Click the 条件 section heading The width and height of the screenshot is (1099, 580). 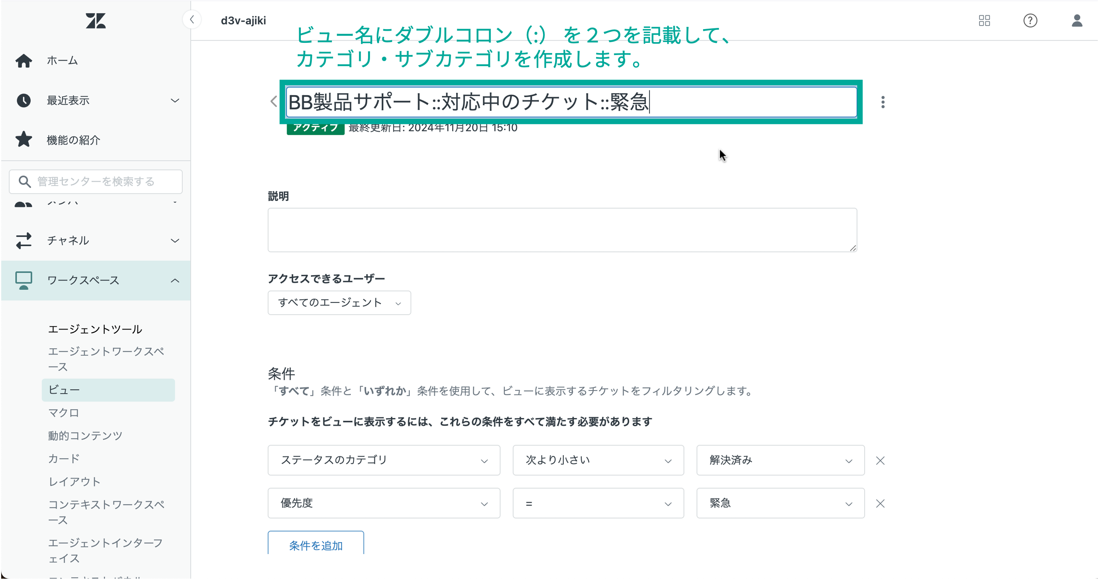pyautogui.click(x=282, y=374)
